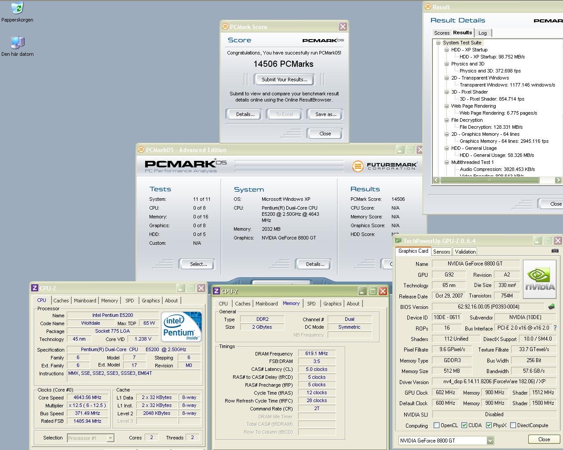Collapse the HDD - General Usage node
Viewport: 563px width, 450px height.
click(x=446, y=148)
